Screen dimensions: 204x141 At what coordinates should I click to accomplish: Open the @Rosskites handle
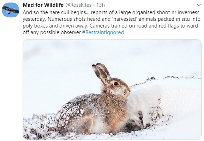tap(78, 5)
